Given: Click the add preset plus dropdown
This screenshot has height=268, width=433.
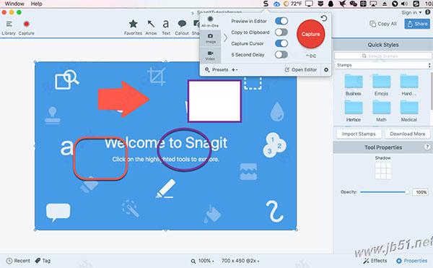Looking at the screenshot, I should point(235,69).
